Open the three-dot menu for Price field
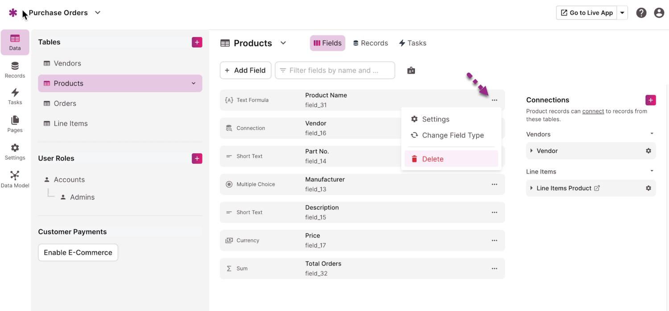This screenshot has height=311, width=669. (494, 241)
